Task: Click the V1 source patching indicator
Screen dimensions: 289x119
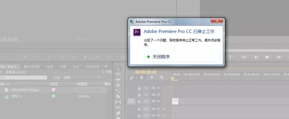Action: pos(131,101)
